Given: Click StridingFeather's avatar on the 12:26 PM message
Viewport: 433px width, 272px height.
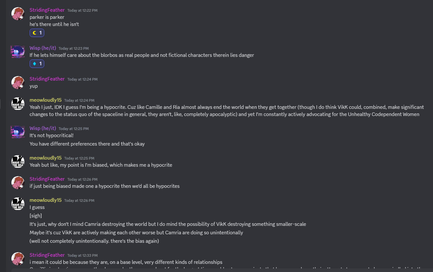Looking at the screenshot, I should (18, 183).
